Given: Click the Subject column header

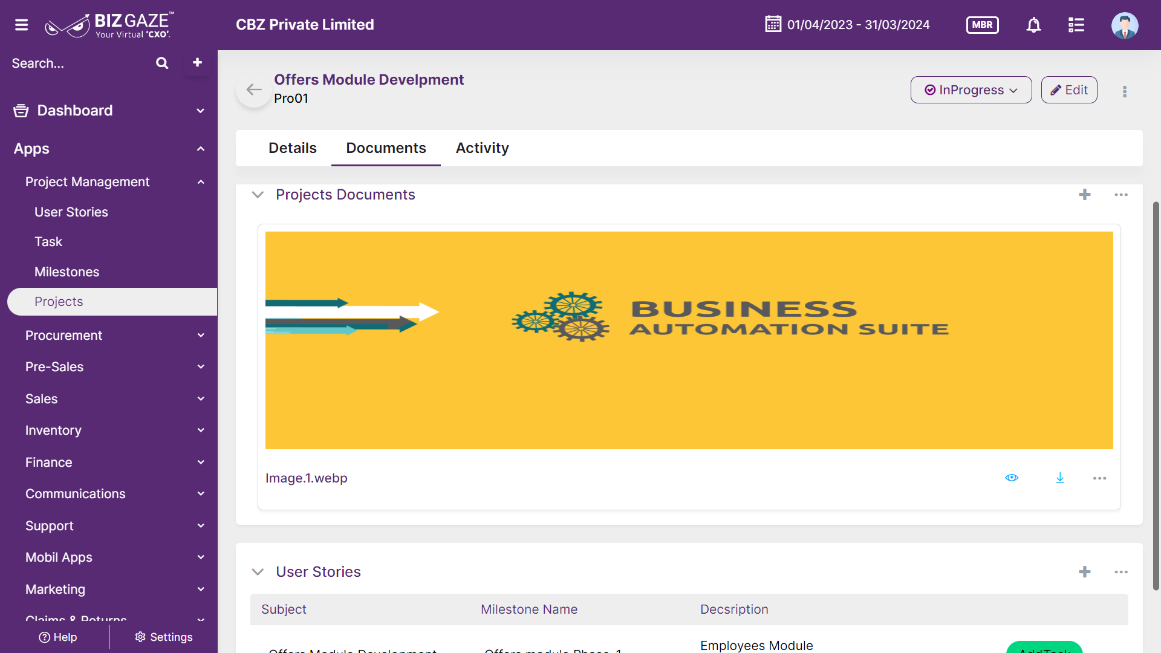Looking at the screenshot, I should [x=284, y=609].
